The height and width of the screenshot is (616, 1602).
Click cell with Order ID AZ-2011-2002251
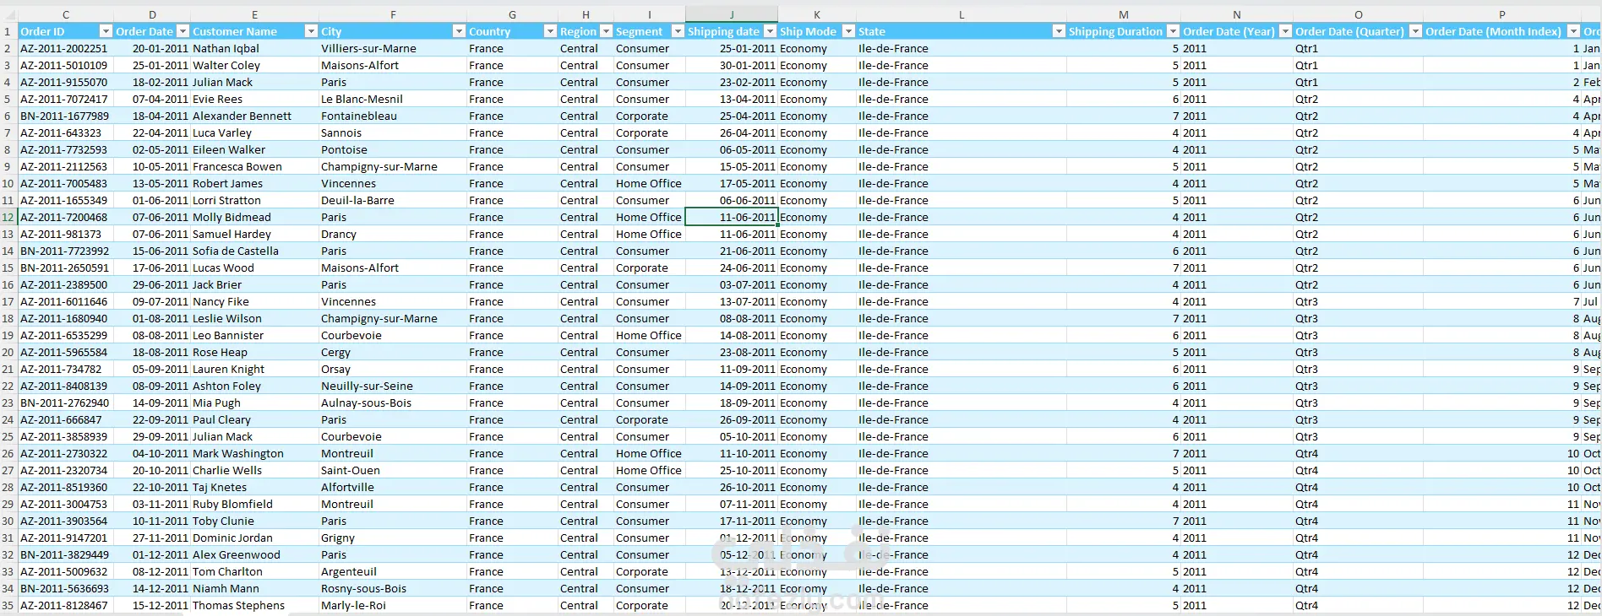coord(66,48)
